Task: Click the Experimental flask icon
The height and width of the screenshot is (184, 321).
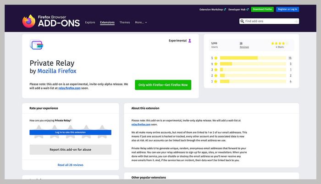Action: [x=190, y=41]
